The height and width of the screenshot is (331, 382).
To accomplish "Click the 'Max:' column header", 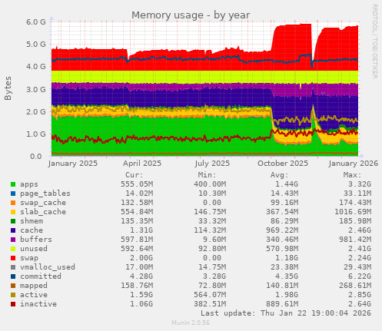I will (x=352, y=175).
